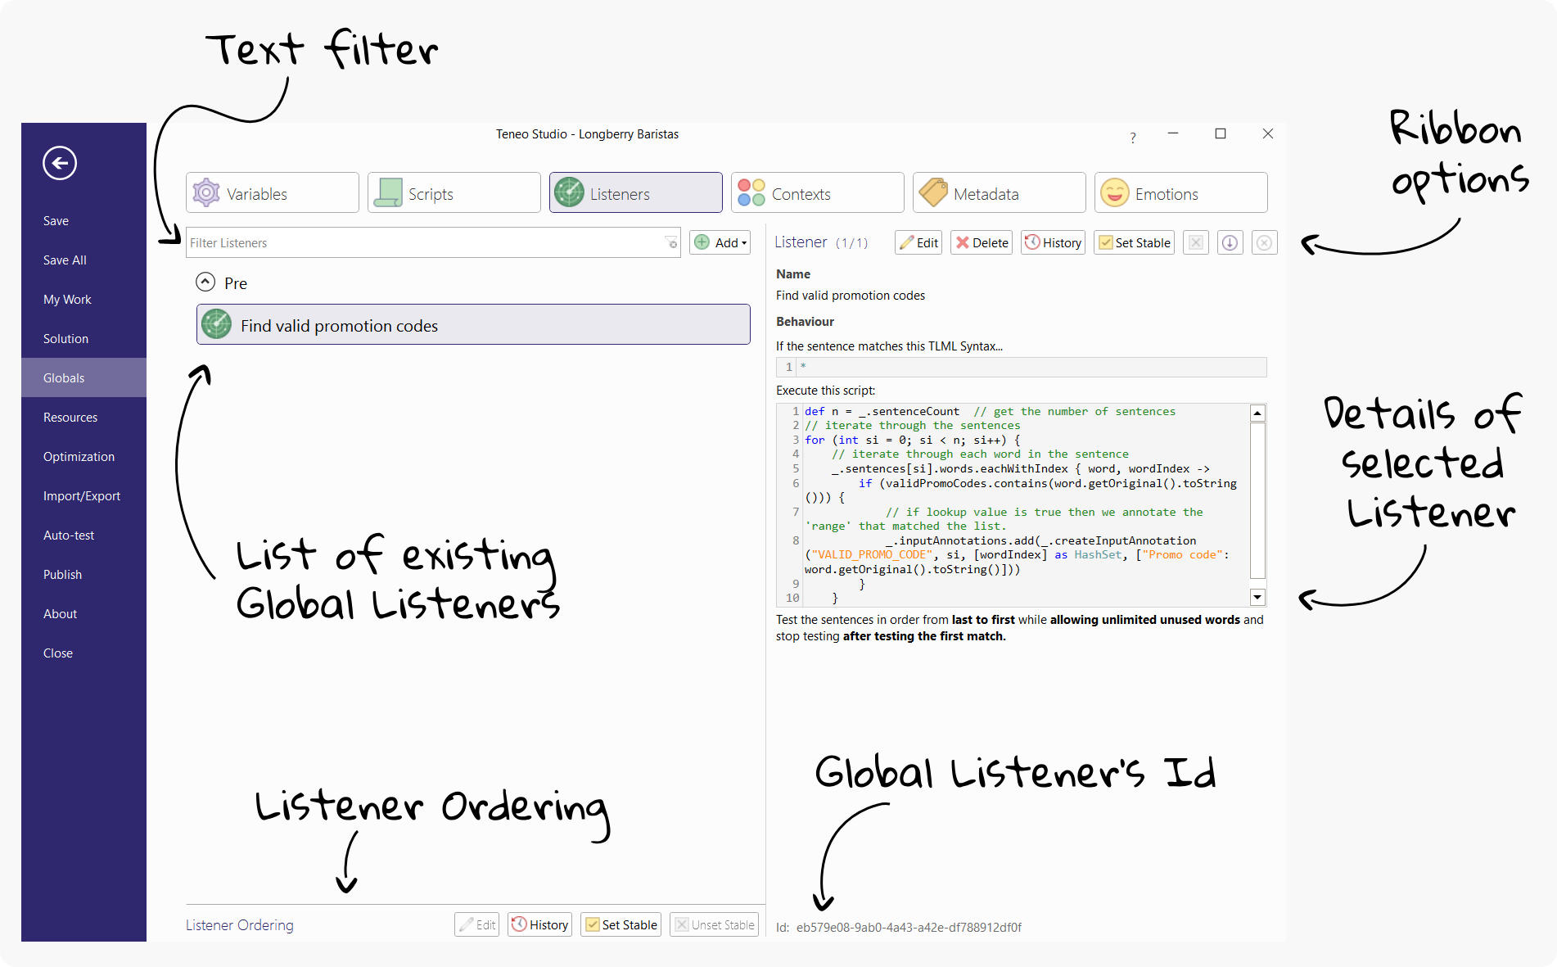Open the Contexts section
This screenshot has height=967, width=1557.
(817, 193)
